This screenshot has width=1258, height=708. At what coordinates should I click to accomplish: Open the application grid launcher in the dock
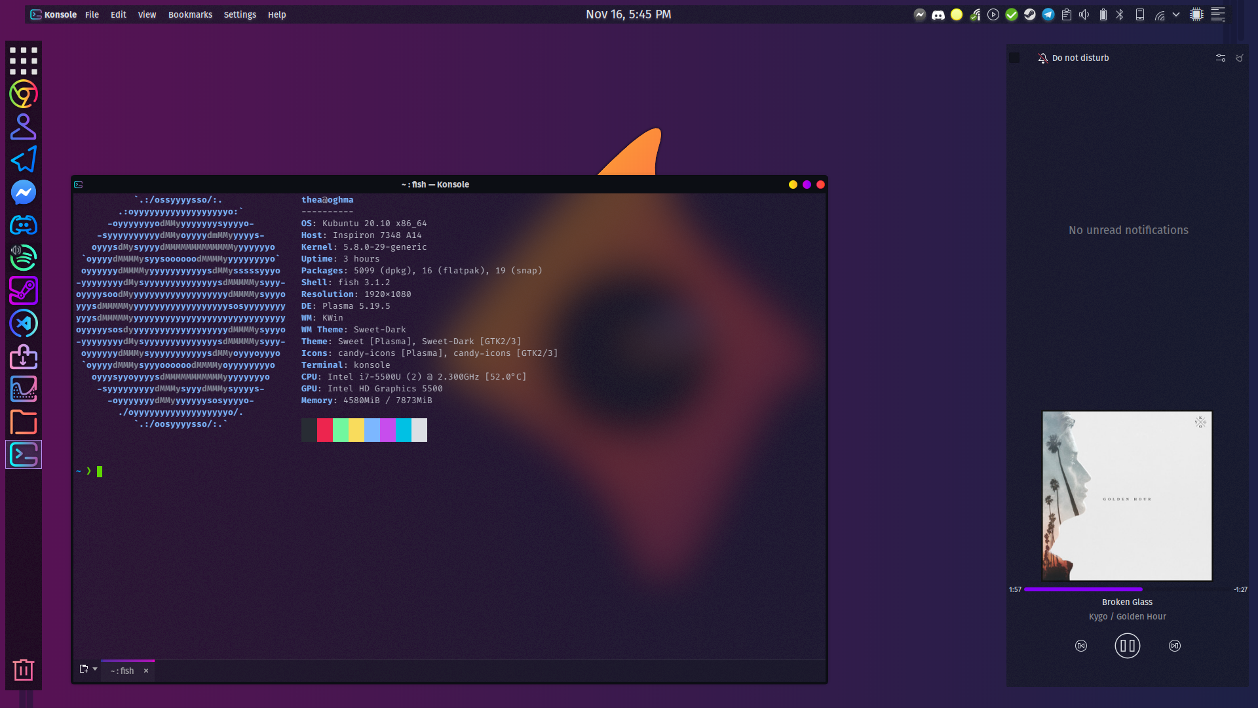[x=24, y=61]
